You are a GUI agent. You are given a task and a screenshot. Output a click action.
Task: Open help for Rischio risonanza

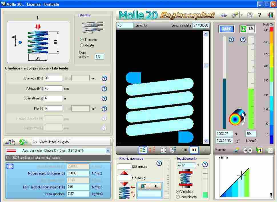[x=159, y=163]
